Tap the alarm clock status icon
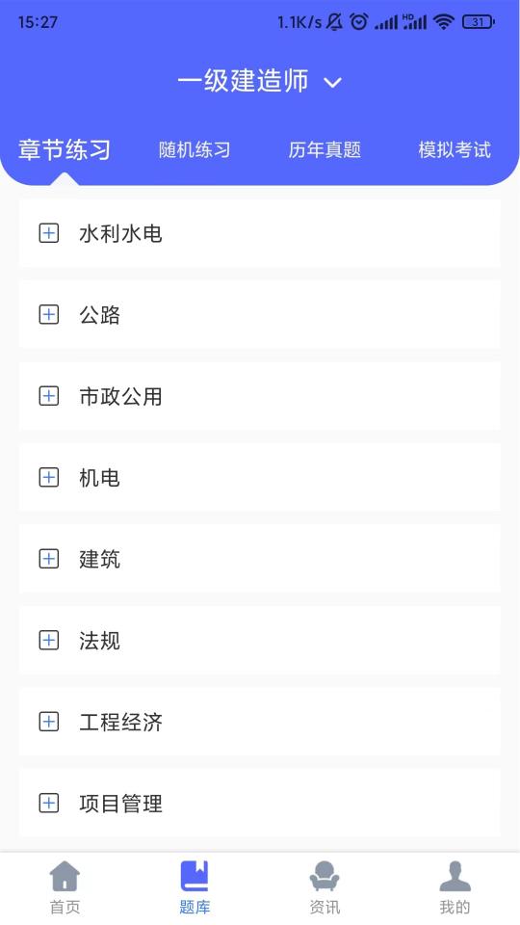 [x=358, y=22]
